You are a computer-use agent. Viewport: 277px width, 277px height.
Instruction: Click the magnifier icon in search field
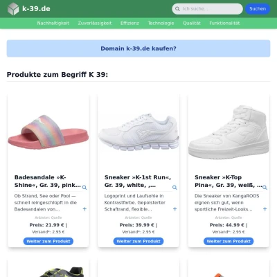(x=177, y=9)
